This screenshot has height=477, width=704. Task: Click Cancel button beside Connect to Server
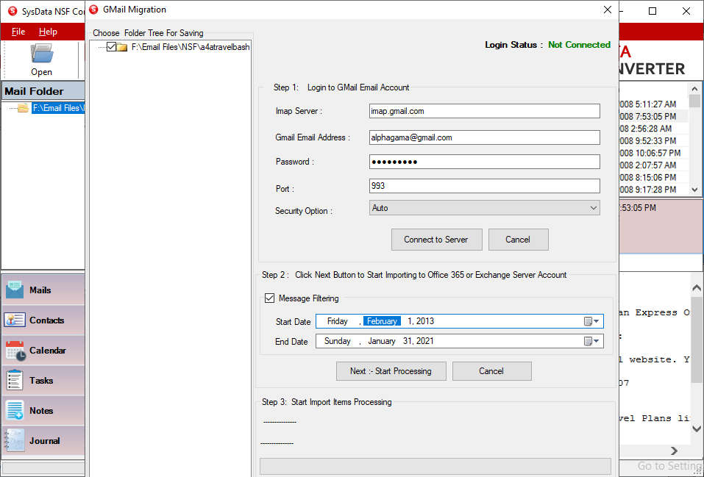pyautogui.click(x=518, y=240)
